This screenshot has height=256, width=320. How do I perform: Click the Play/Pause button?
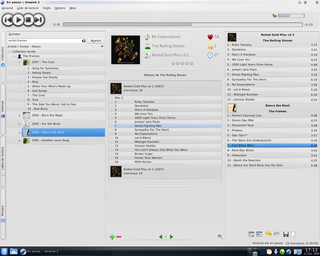(18, 20)
